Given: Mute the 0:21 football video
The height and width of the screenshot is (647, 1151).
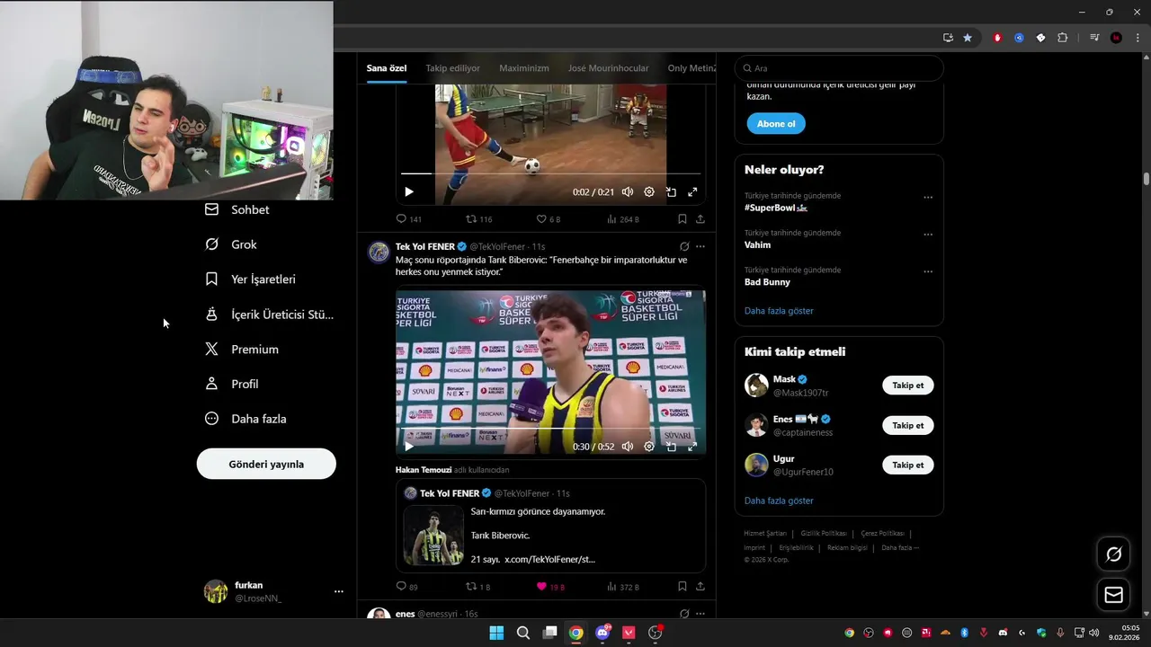Looking at the screenshot, I should (x=628, y=191).
